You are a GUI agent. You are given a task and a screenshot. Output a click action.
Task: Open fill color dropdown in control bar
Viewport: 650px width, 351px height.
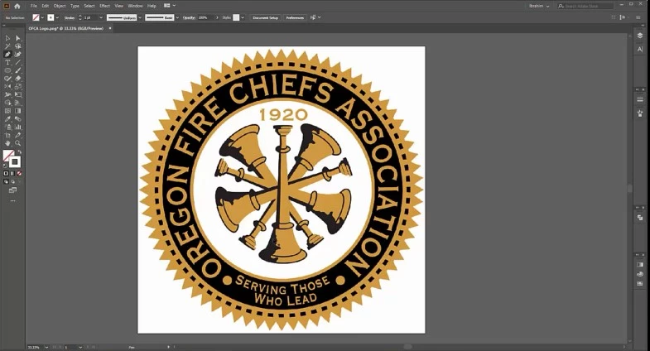pos(42,18)
